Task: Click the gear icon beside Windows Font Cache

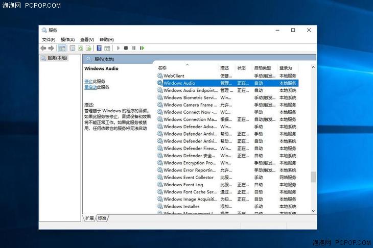Action: (x=160, y=192)
